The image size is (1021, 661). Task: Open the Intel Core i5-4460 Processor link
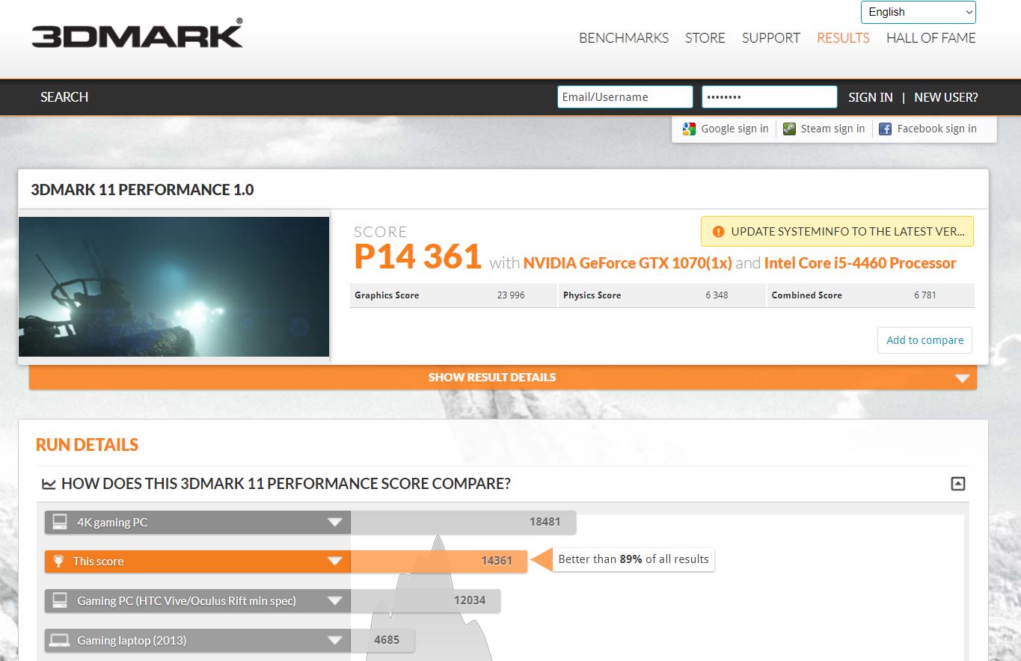(x=860, y=263)
